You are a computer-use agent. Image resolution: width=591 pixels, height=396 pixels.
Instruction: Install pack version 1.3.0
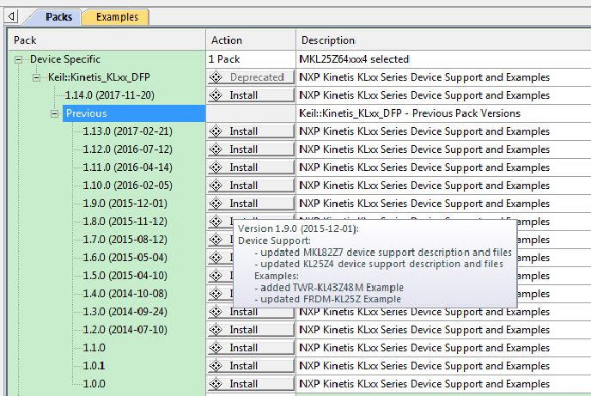(250, 312)
